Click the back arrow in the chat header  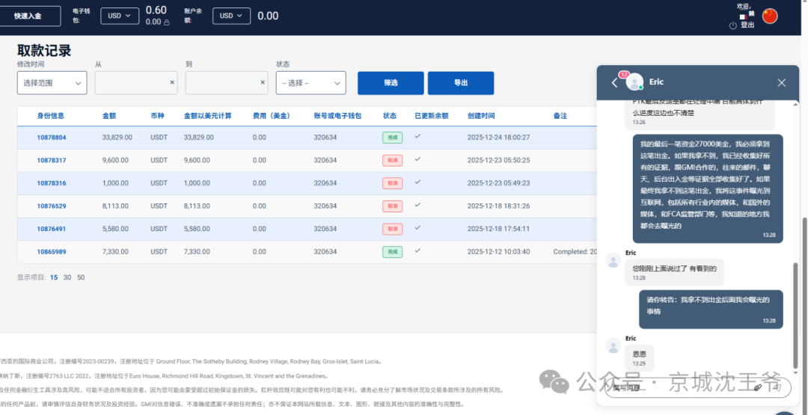coord(615,82)
